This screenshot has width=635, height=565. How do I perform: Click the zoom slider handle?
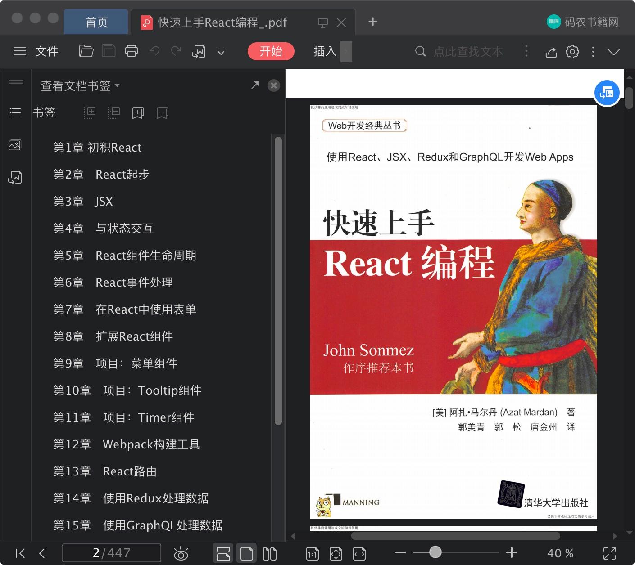[435, 552]
